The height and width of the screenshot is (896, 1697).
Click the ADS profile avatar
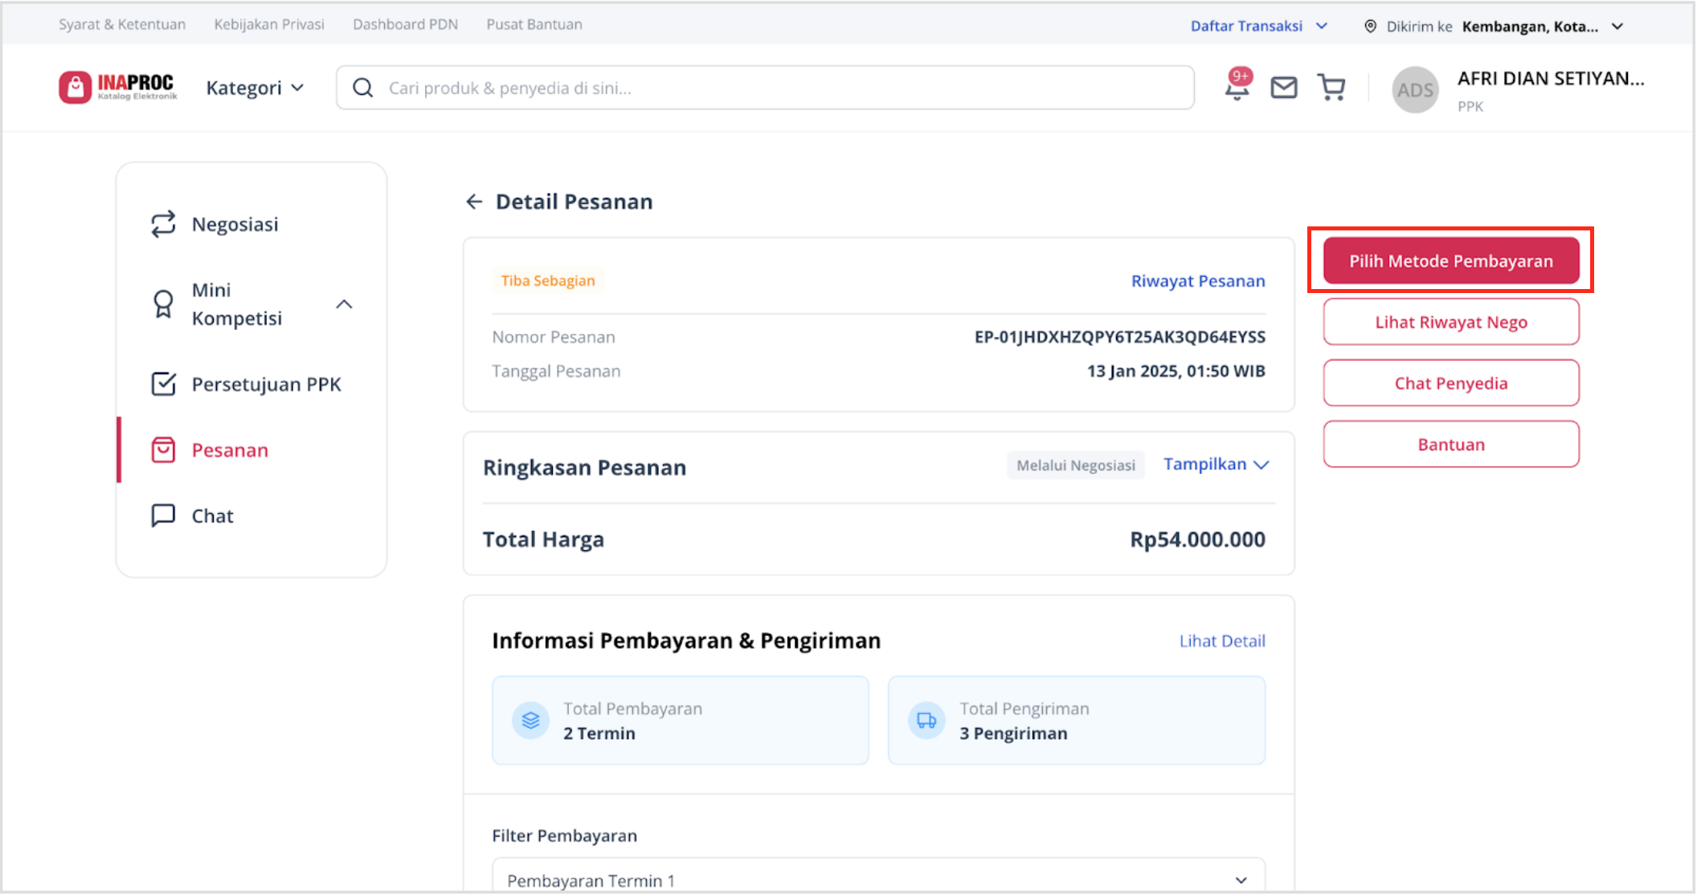pos(1415,90)
